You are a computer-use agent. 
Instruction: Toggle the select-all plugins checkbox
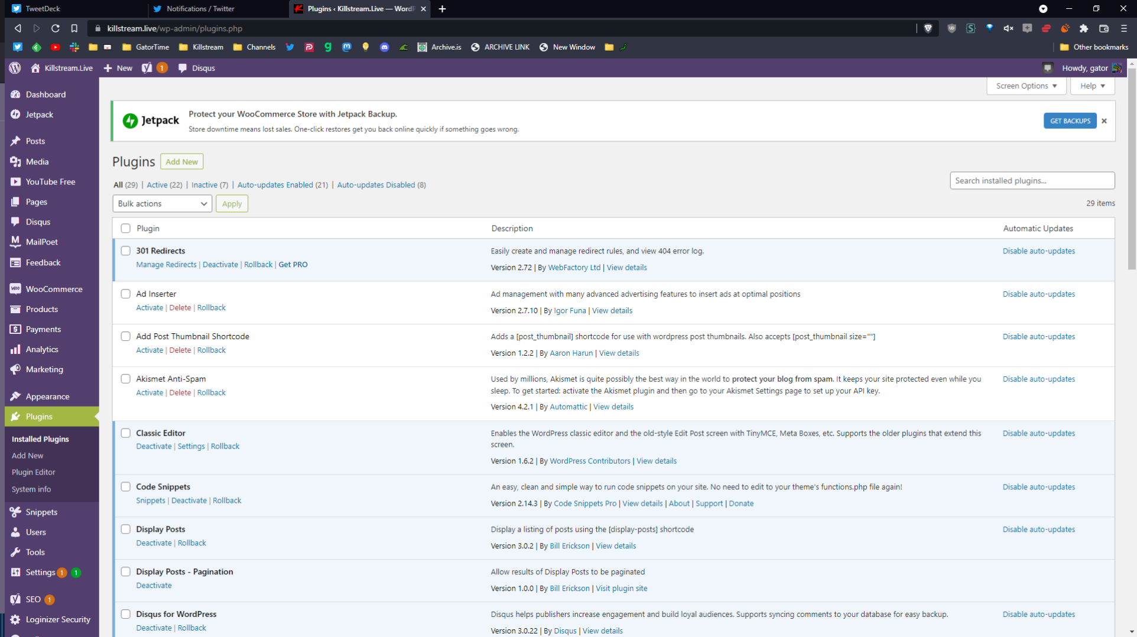coord(125,228)
